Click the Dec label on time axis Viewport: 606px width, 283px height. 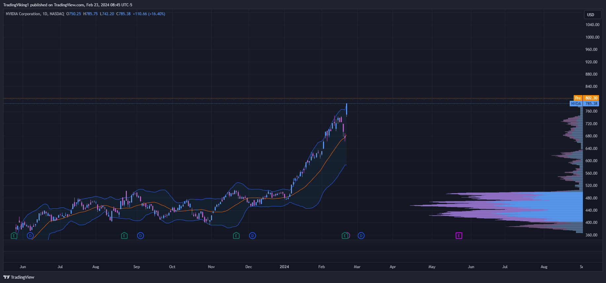click(x=249, y=267)
